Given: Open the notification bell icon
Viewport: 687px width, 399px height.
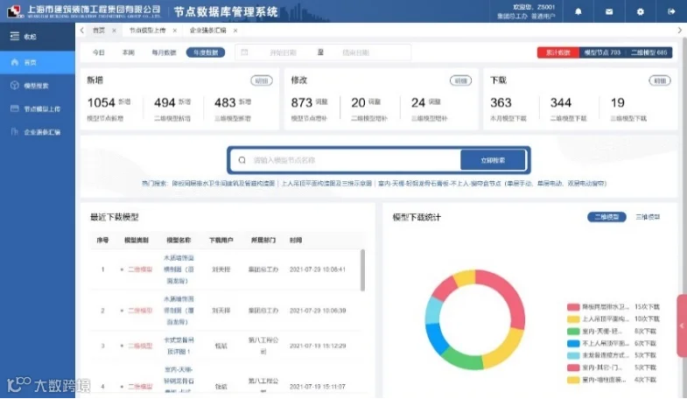Looking at the screenshot, I should (x=578, y=11).
